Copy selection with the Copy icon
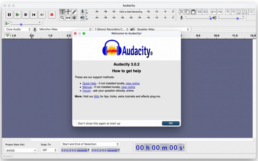The width and height of the screenshot is (258, 161). 187,12
